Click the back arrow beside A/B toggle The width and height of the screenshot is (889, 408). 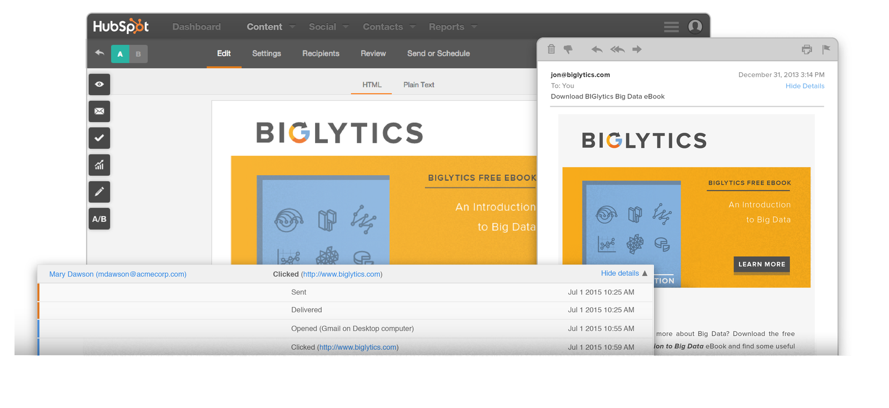tap(99, 53)
